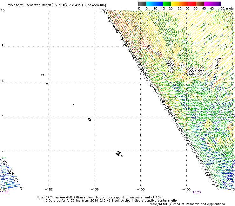Select the cyan 5-10 knots legend color
This screenshot has height=206, width=235.
click(x=151, y=4)
